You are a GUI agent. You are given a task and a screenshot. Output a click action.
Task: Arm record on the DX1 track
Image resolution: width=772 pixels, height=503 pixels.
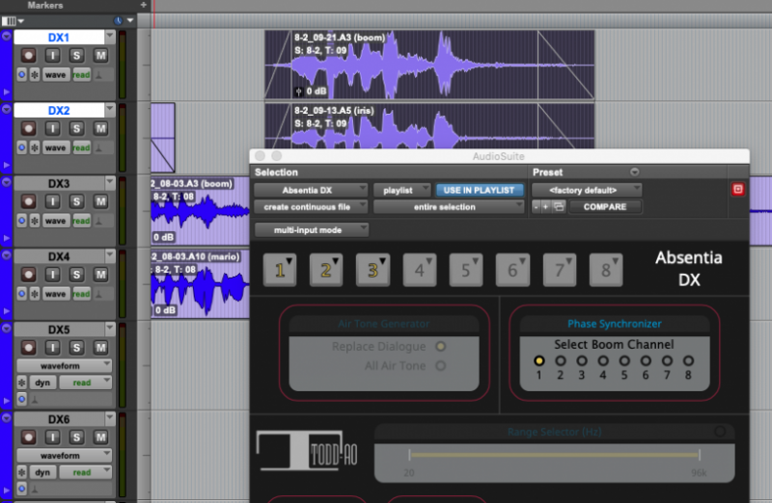[x=28, y=56]
